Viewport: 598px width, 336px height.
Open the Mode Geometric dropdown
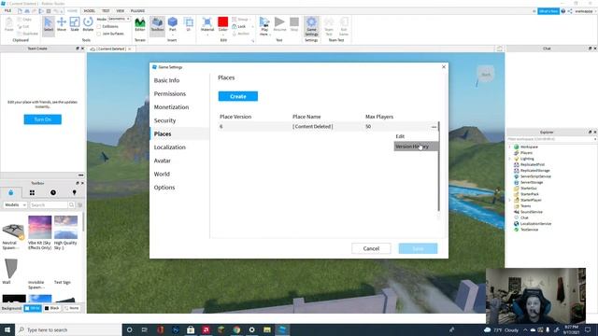[119, 19]
